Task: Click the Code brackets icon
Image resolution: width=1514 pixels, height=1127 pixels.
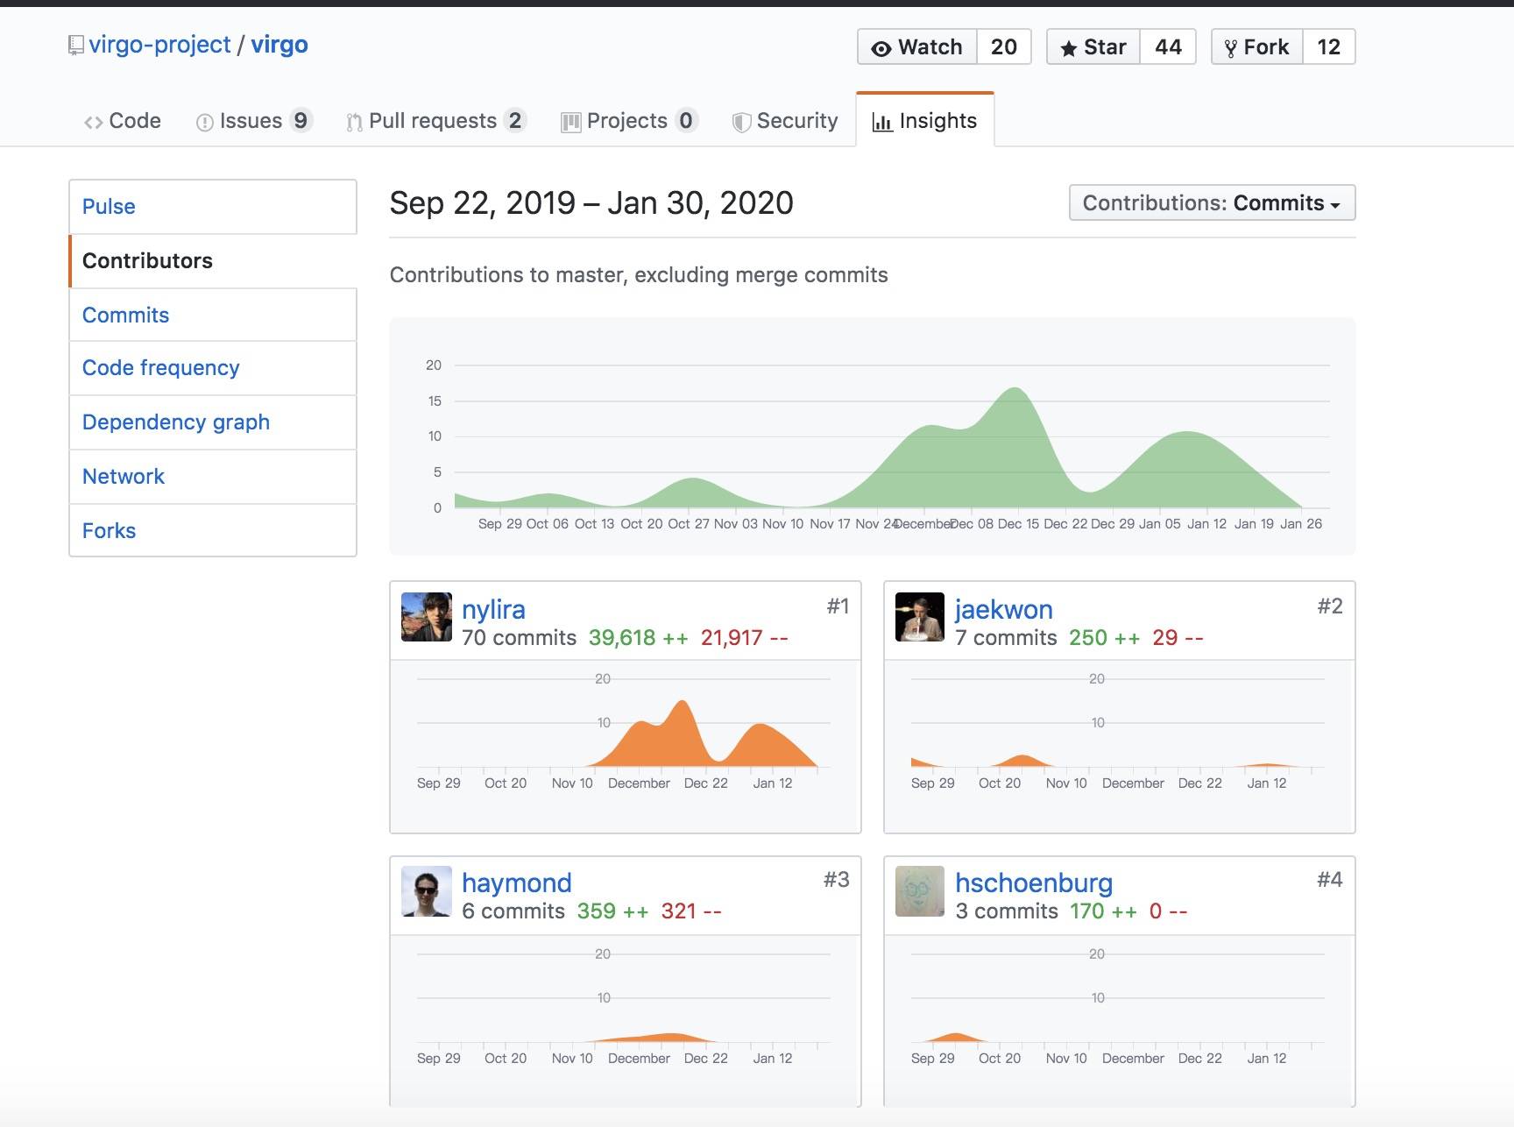Action: tap(93, 123)
